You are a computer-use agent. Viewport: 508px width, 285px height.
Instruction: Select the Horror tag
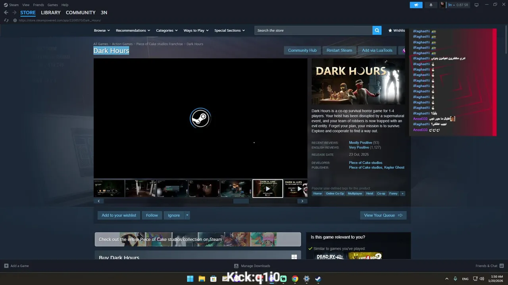pyautogui.click(x=317, y=194)
